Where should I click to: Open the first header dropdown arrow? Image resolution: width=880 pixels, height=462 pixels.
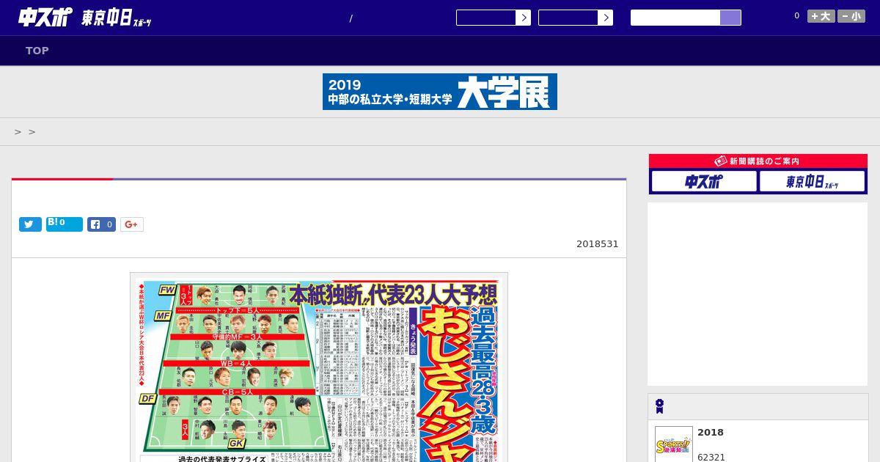pyautogui.click(x=523, y=18)
